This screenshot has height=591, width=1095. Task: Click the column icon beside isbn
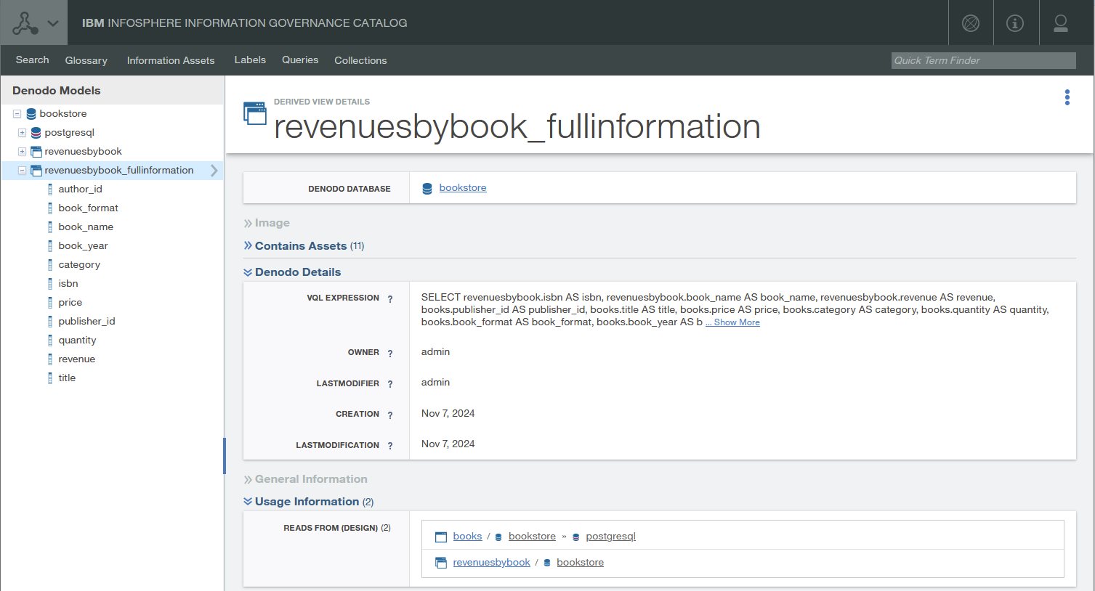(x=50, y=284)
